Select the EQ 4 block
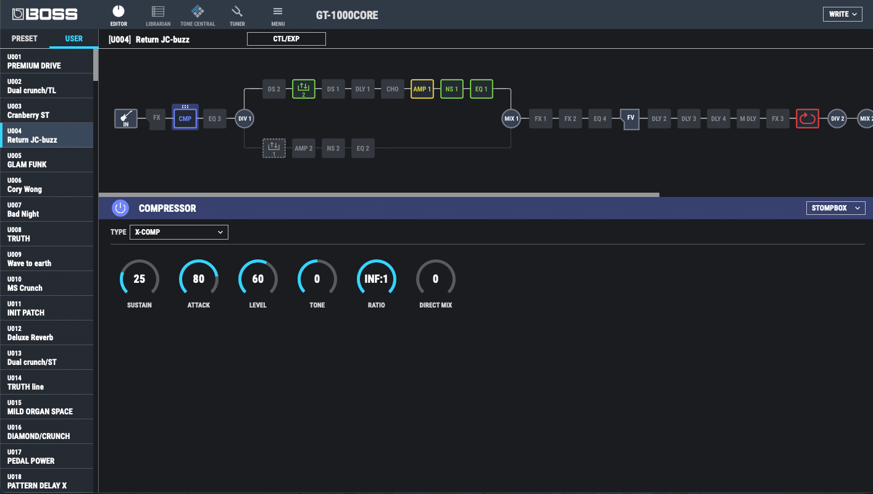Viewport: 873px width, 494px height. tap(600, 119)
